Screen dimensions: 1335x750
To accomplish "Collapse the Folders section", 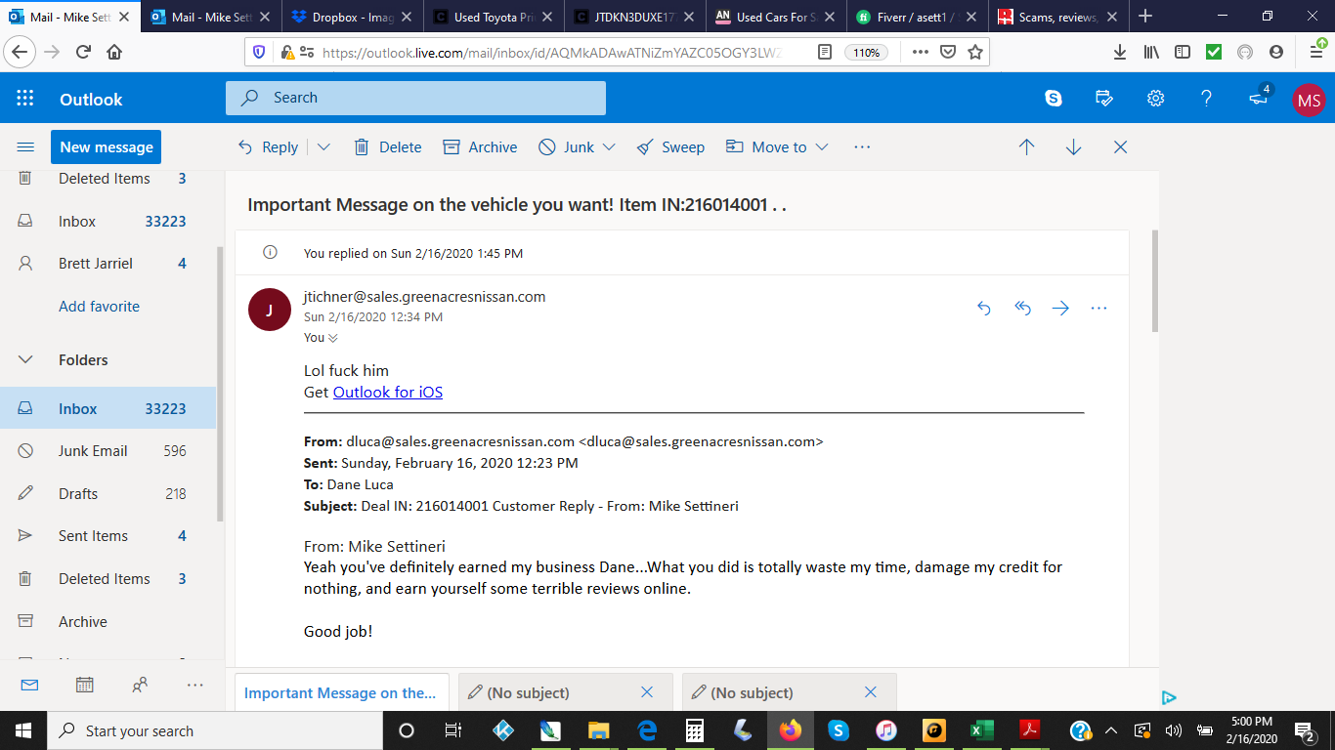I will (x=26, y=360).
